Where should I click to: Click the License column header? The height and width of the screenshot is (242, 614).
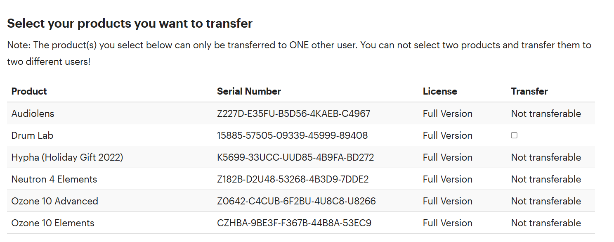coord(440,91)
